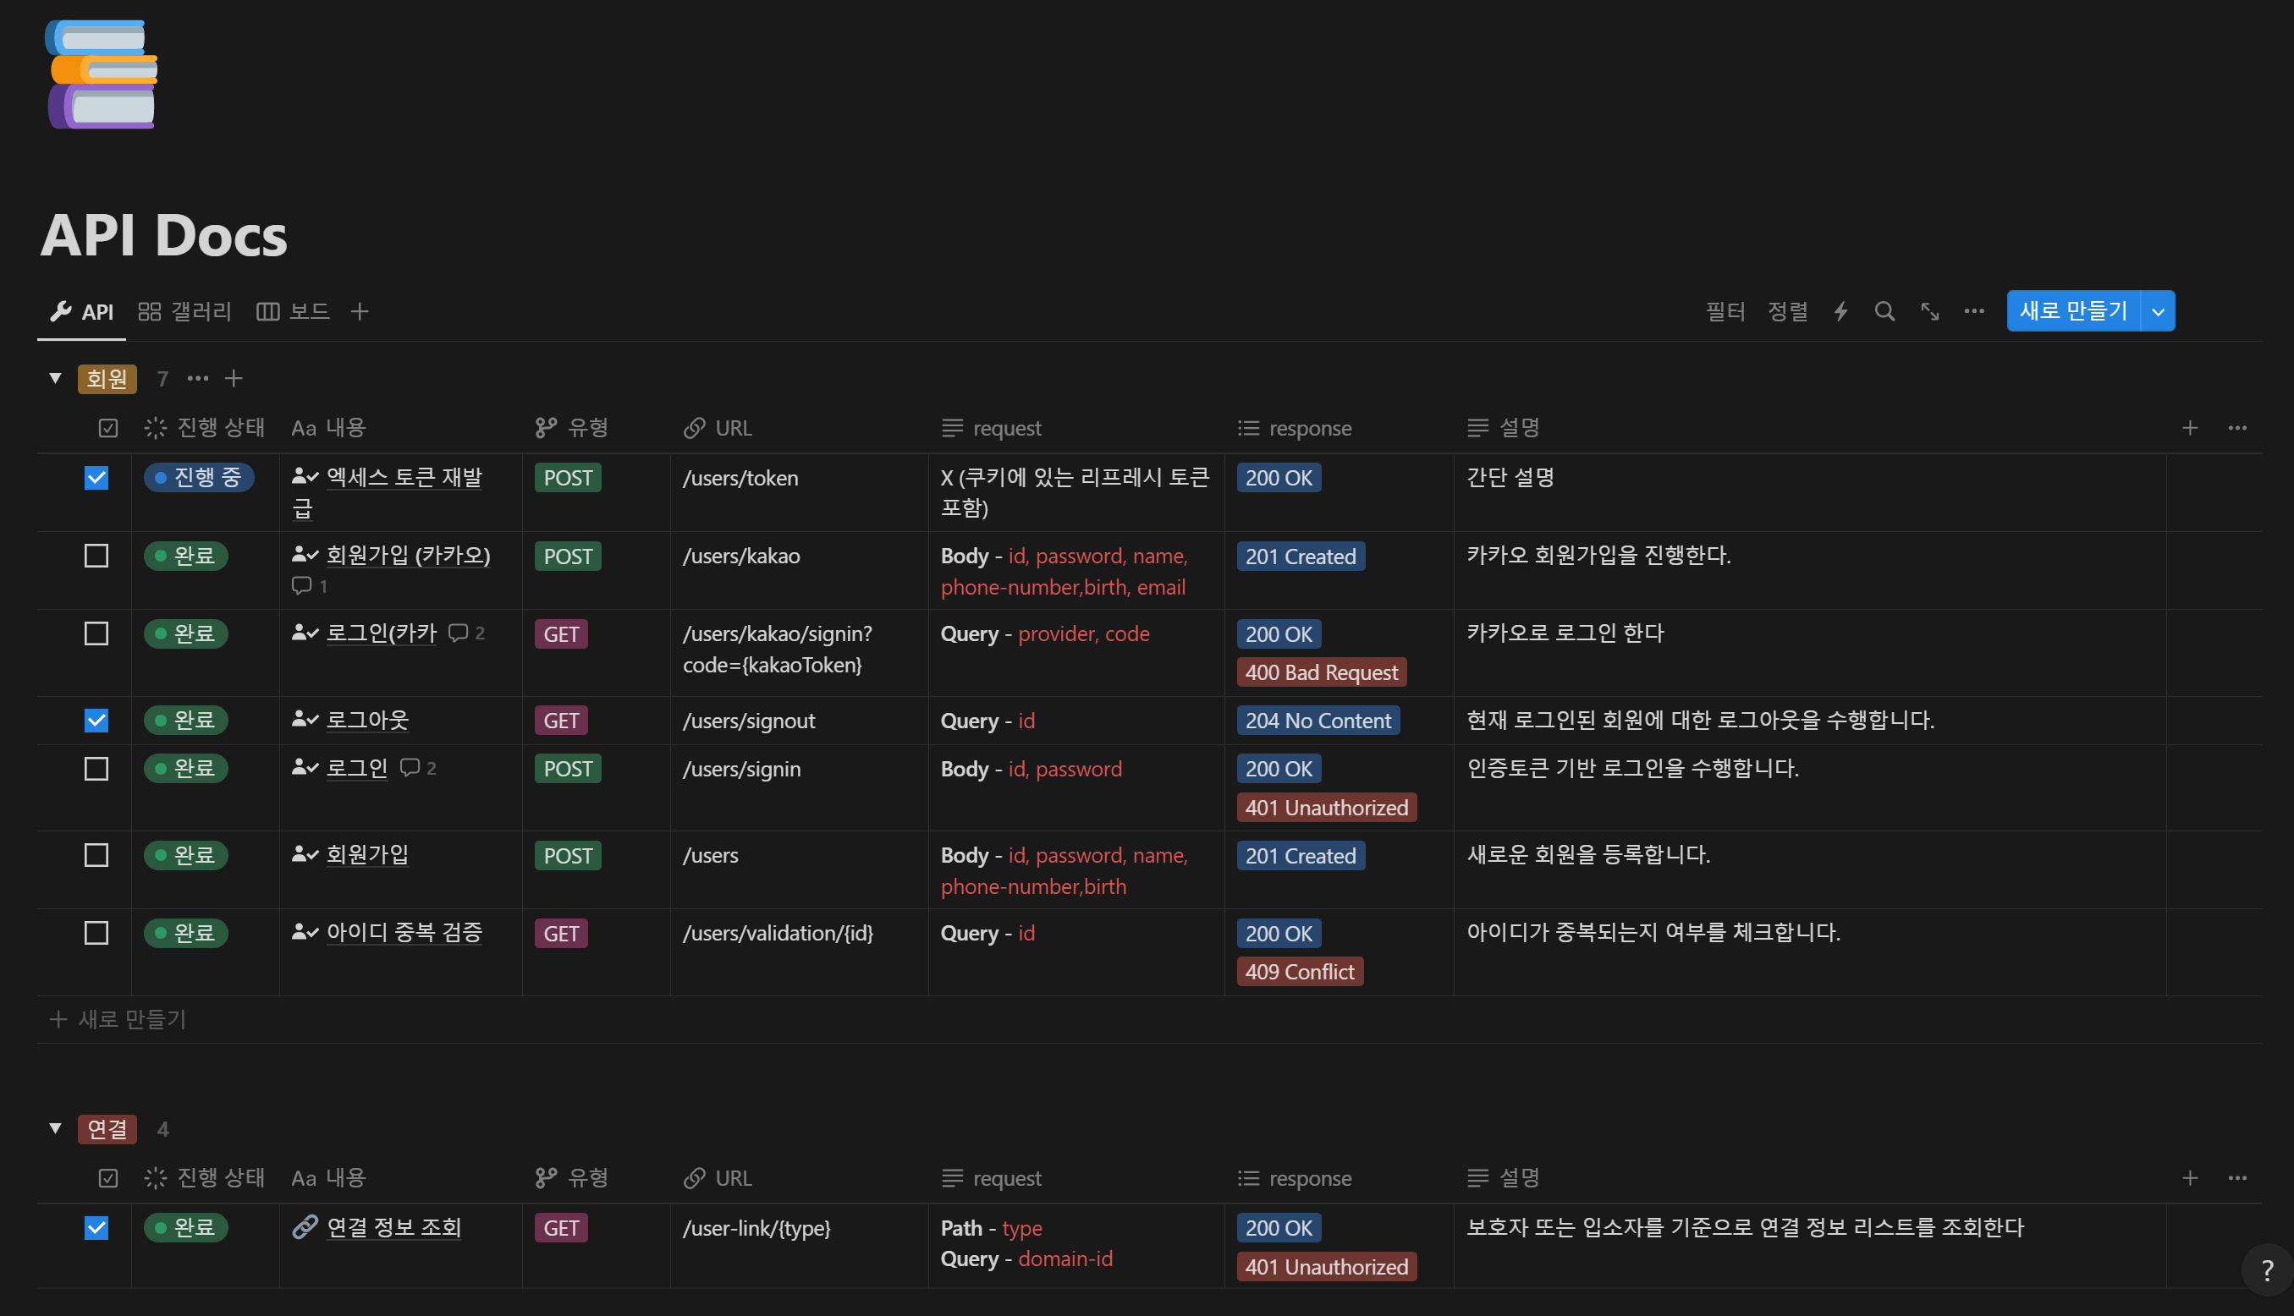Viewport: 2294px width, 1316px height.
Task: Check the 회원가입 (카카오) row checkbox
Action: tap(96, 556)
